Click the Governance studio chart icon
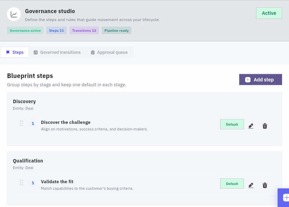The height and width of the screenshot is (207, 289). coord(14,14)
